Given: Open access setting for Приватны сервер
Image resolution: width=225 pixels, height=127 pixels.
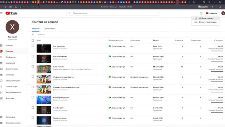Looking at the screenshot, I should coord(117,118).
